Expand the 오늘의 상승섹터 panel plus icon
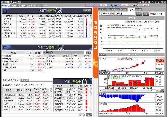This screenshot has width=167, height=117. tap(5, 48)
